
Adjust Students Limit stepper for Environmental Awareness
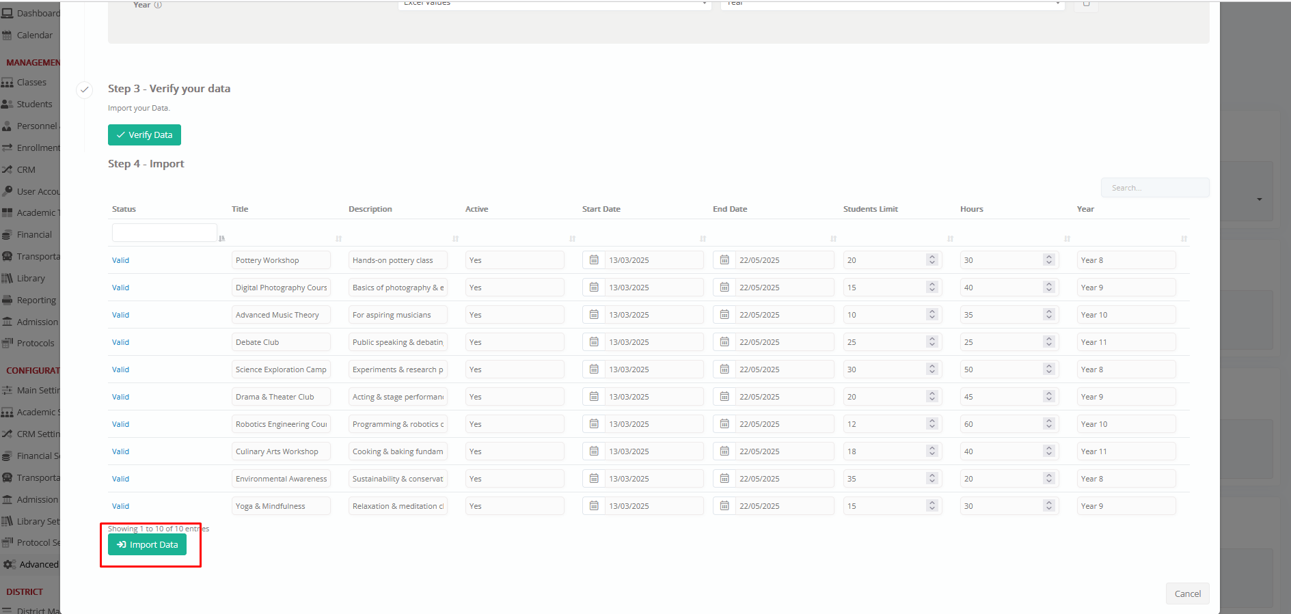[932, 479]
